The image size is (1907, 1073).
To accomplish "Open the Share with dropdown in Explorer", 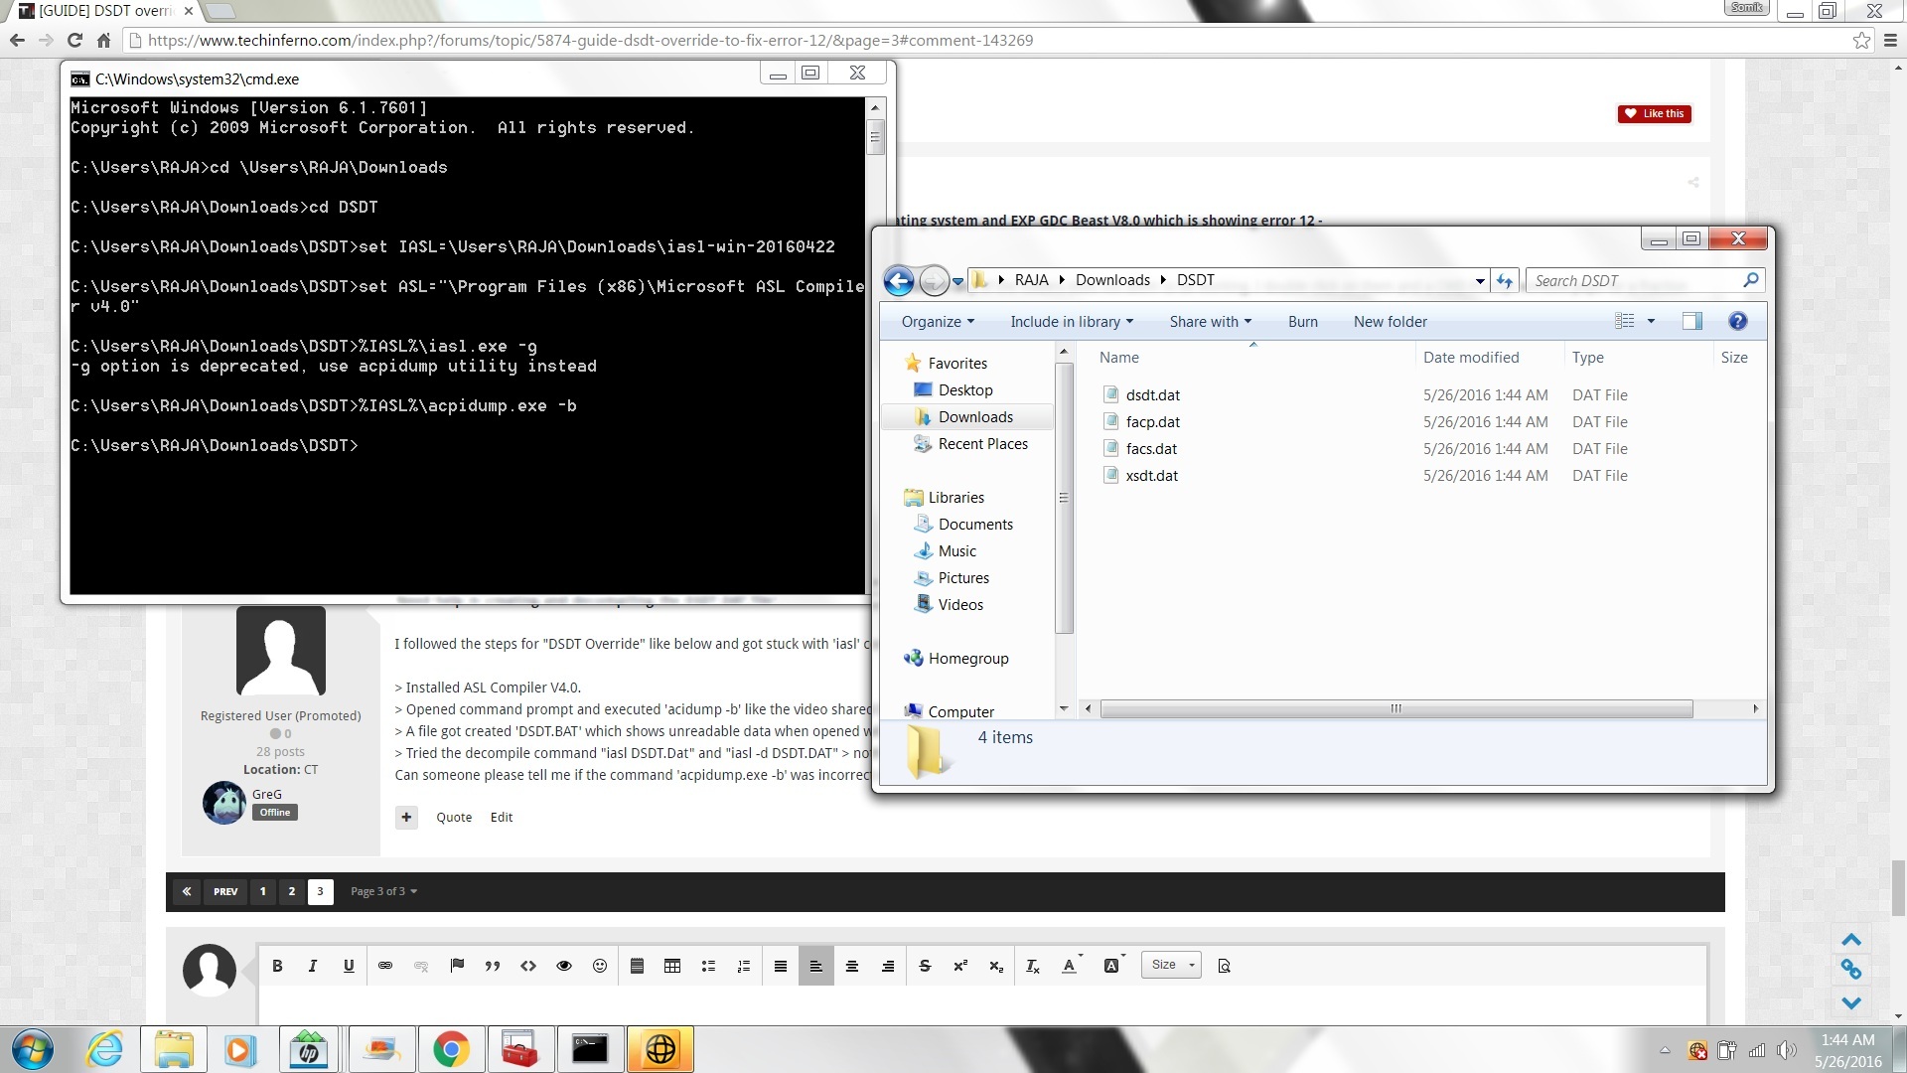I will pos(1210,322).
